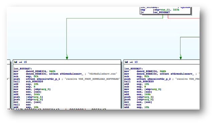
Task: Select the loc_8050B27 label at block top
Action: click(133, 69)
